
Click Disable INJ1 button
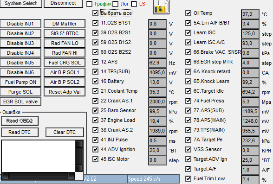[20, 24]
